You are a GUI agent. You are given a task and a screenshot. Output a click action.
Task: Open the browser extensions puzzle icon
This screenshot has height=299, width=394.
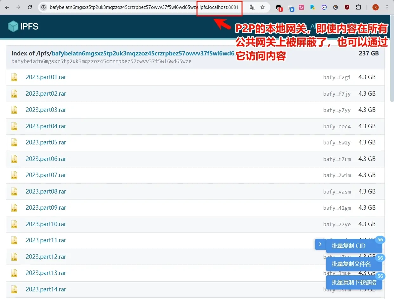point(358,7)
